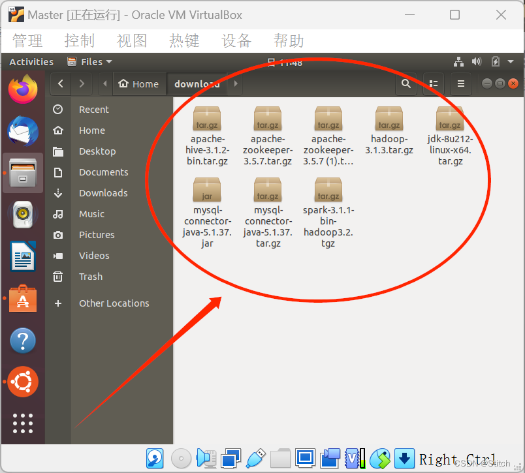The image size is (525, 473).
Task: Click VirtualBox network adapters status icon
Action: [231, 458]
